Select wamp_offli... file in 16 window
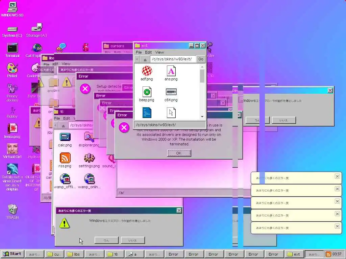Image resolution: width=346 pixels, height=259 pixels. point(65,181)
